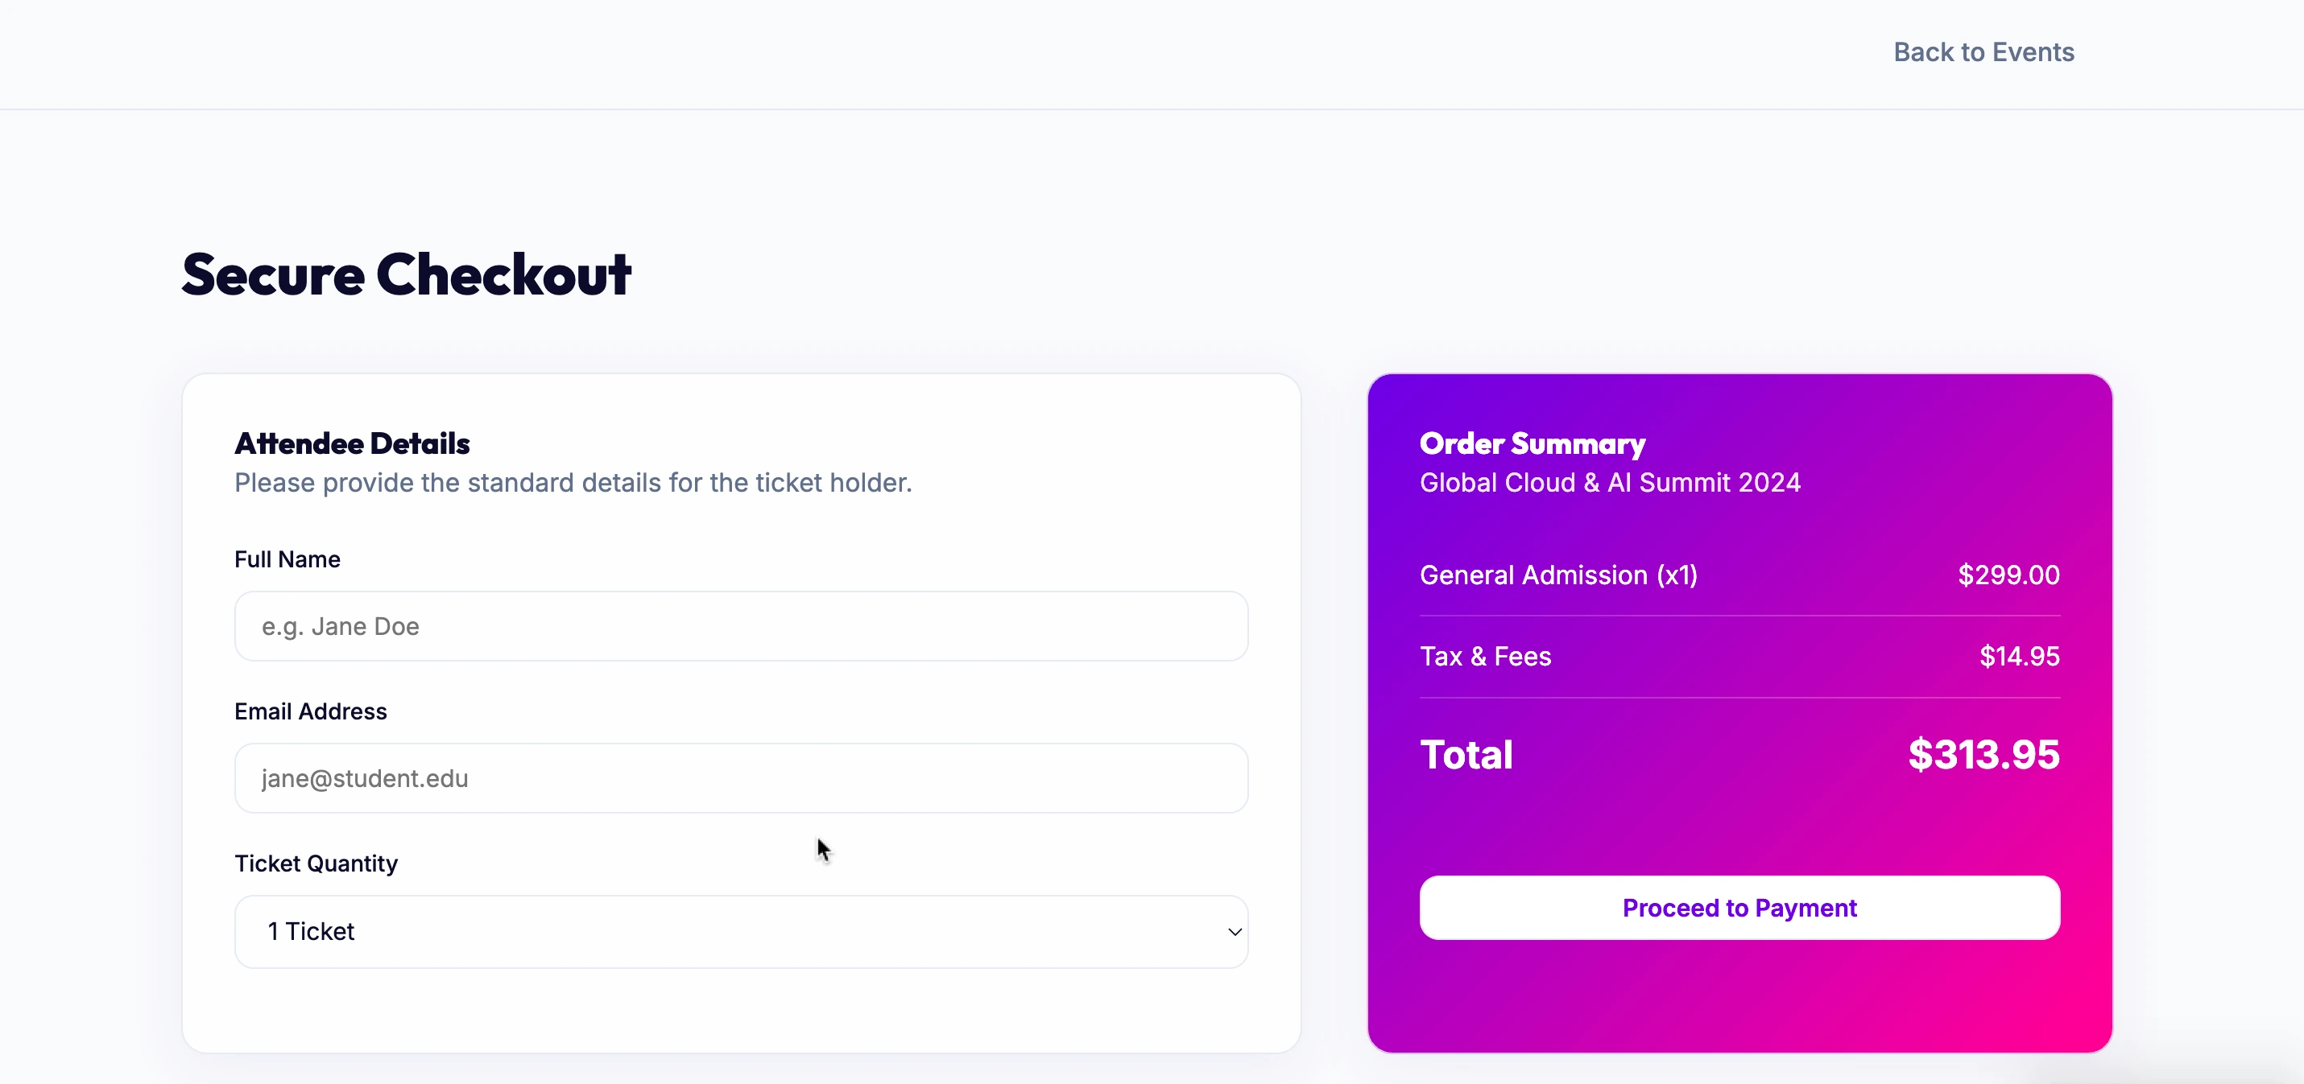Click the Order Summary heading

coord(1533,443)
